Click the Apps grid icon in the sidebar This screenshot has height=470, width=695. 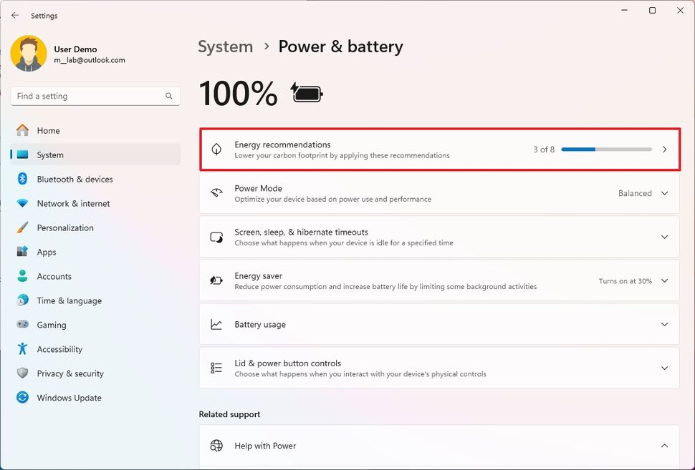coord(22,252)
